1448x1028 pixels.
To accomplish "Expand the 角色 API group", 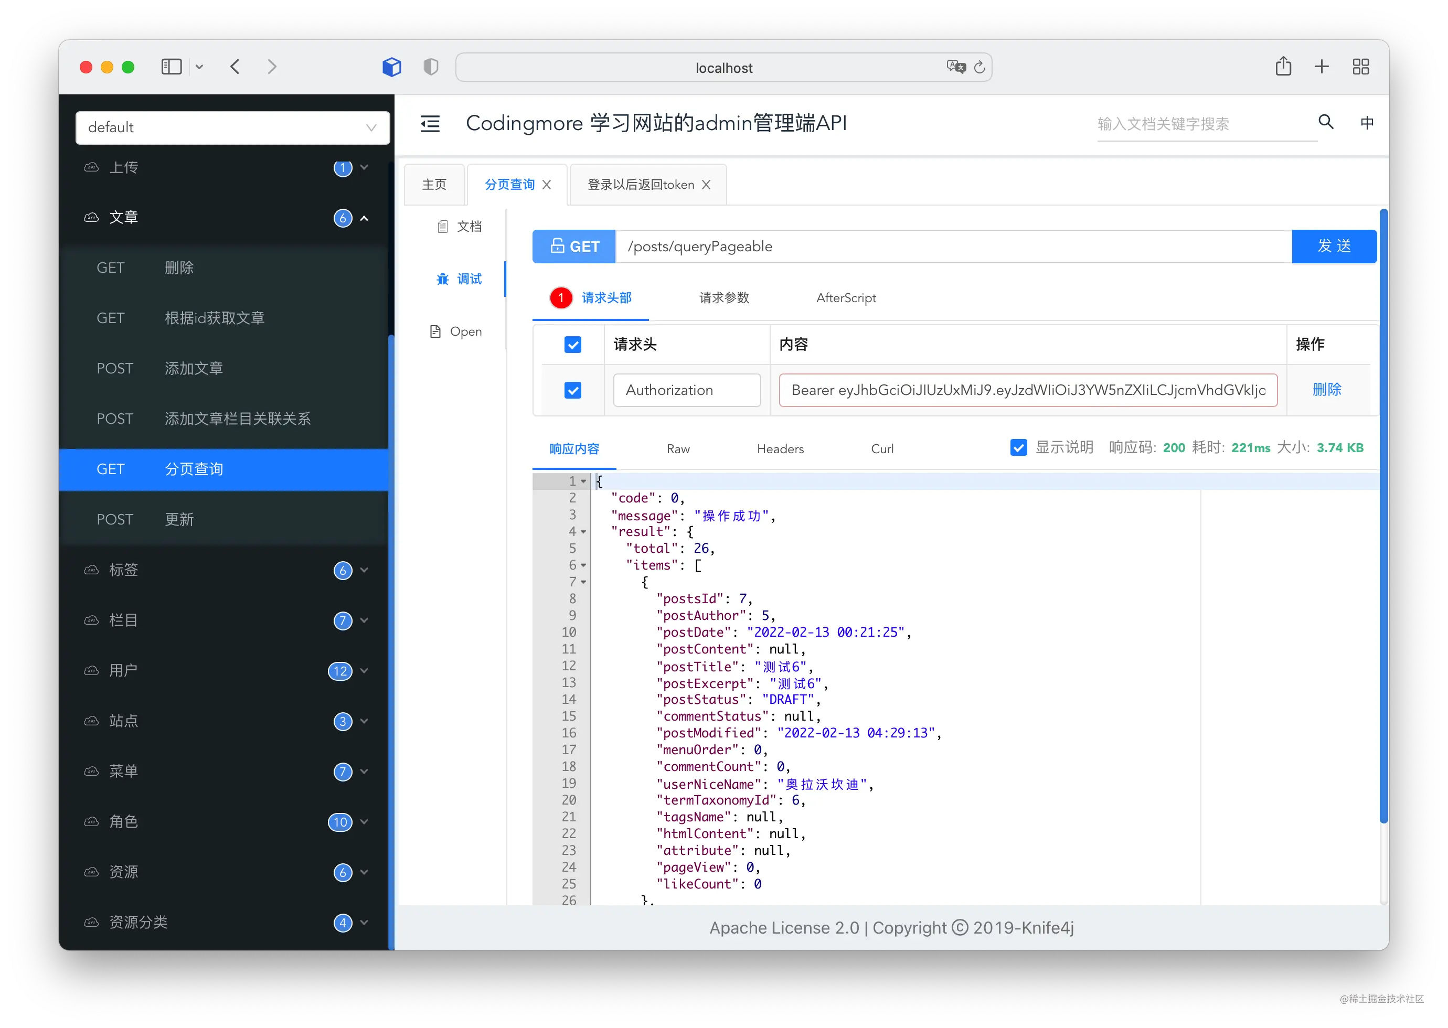I will tap(226, 822).
